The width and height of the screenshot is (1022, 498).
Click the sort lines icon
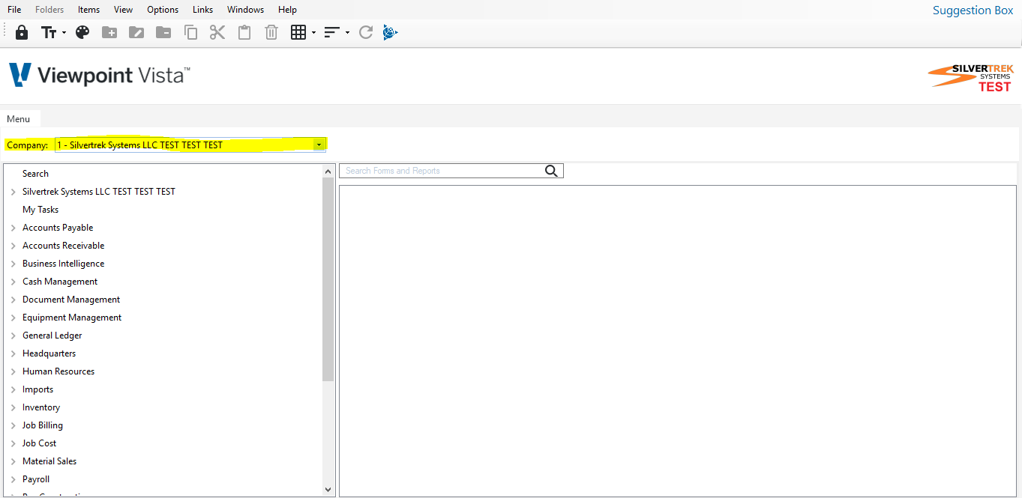pyautogui.click(x=332, y=32)
